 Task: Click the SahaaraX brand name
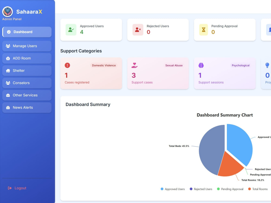(29, 12)
